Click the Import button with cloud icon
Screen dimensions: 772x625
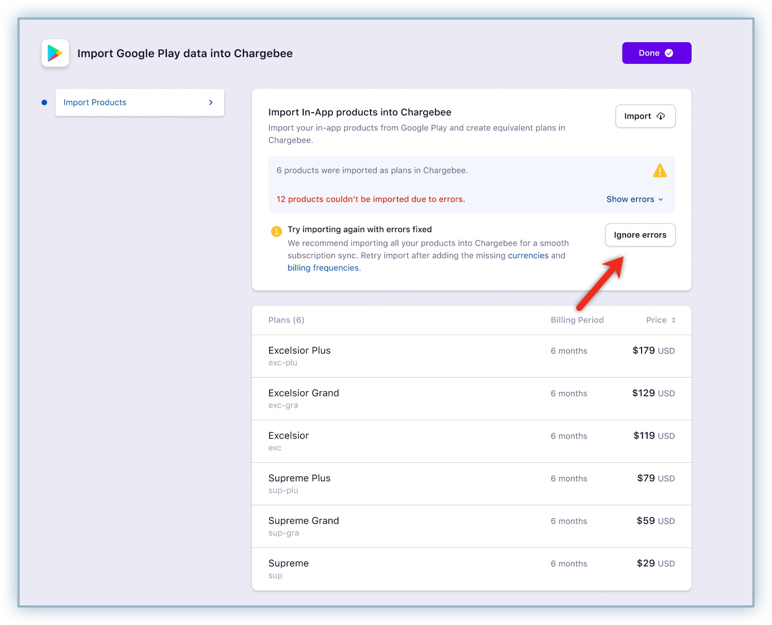tap(645, 116)
